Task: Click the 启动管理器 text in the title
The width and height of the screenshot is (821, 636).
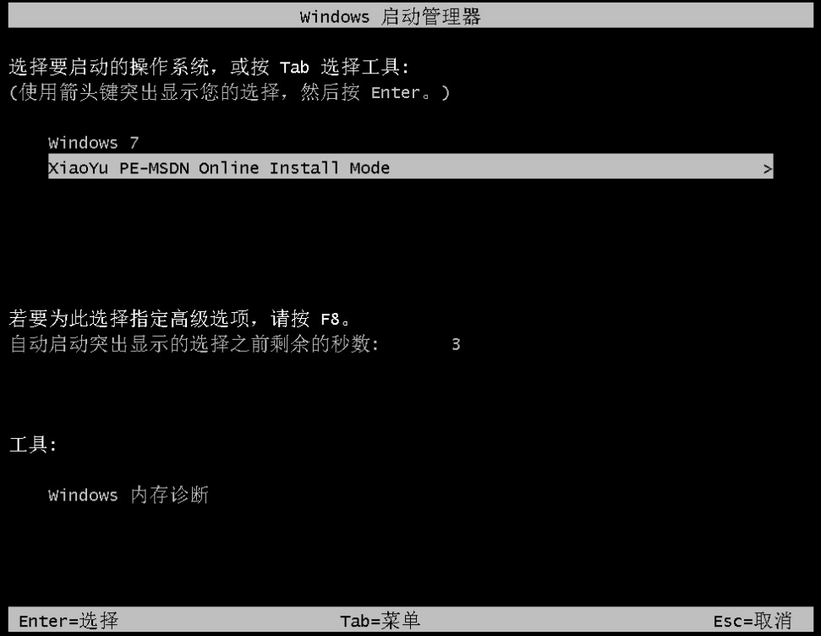Action: (430, 16)
